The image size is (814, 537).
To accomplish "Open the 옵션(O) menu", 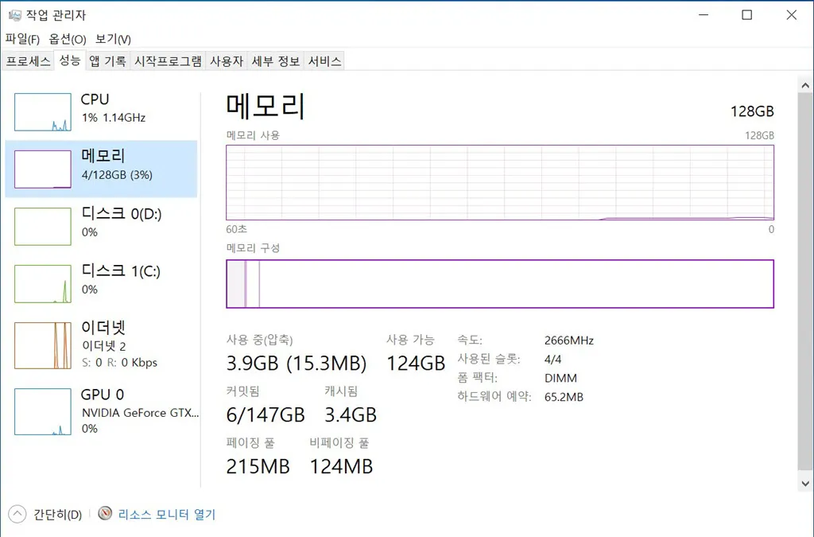I will (68, 39).
